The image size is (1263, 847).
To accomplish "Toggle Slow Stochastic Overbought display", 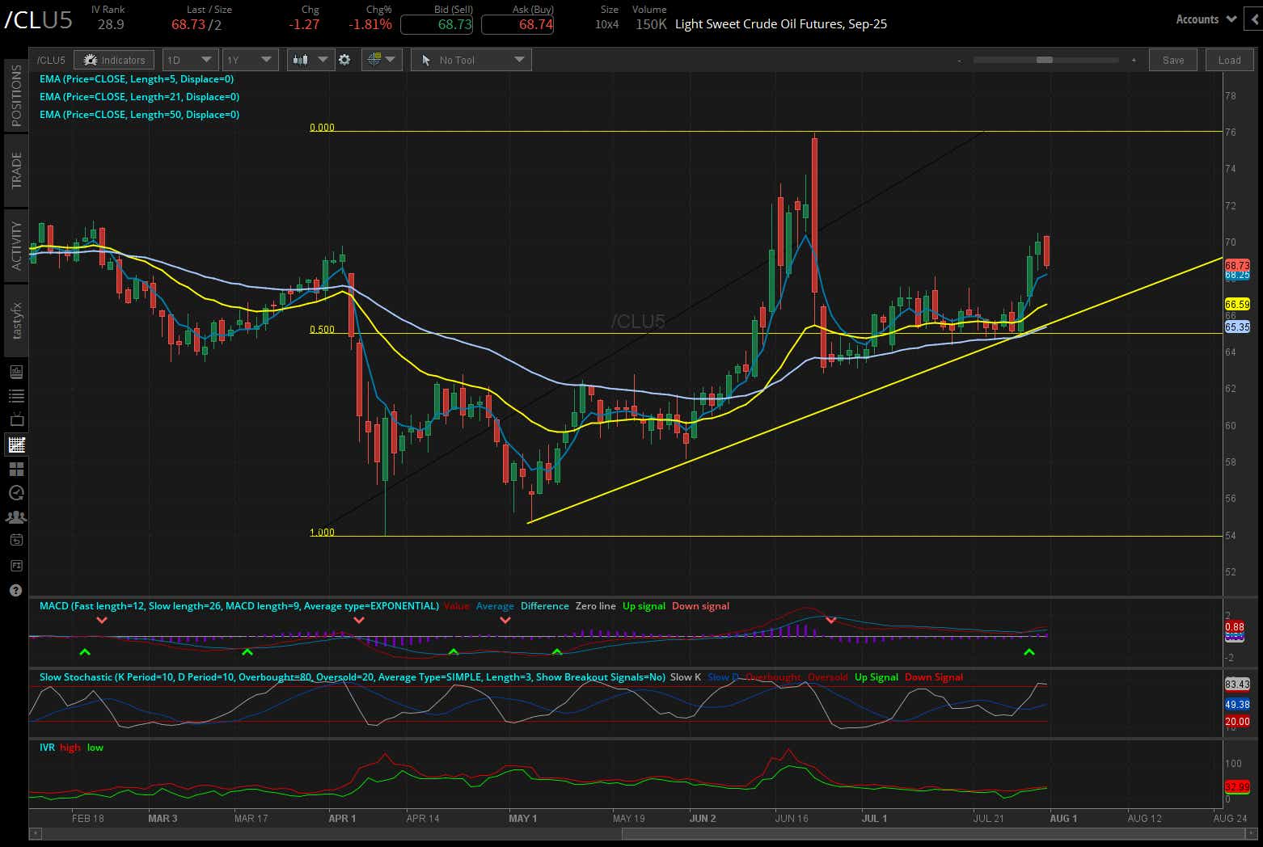I will 772,676.
